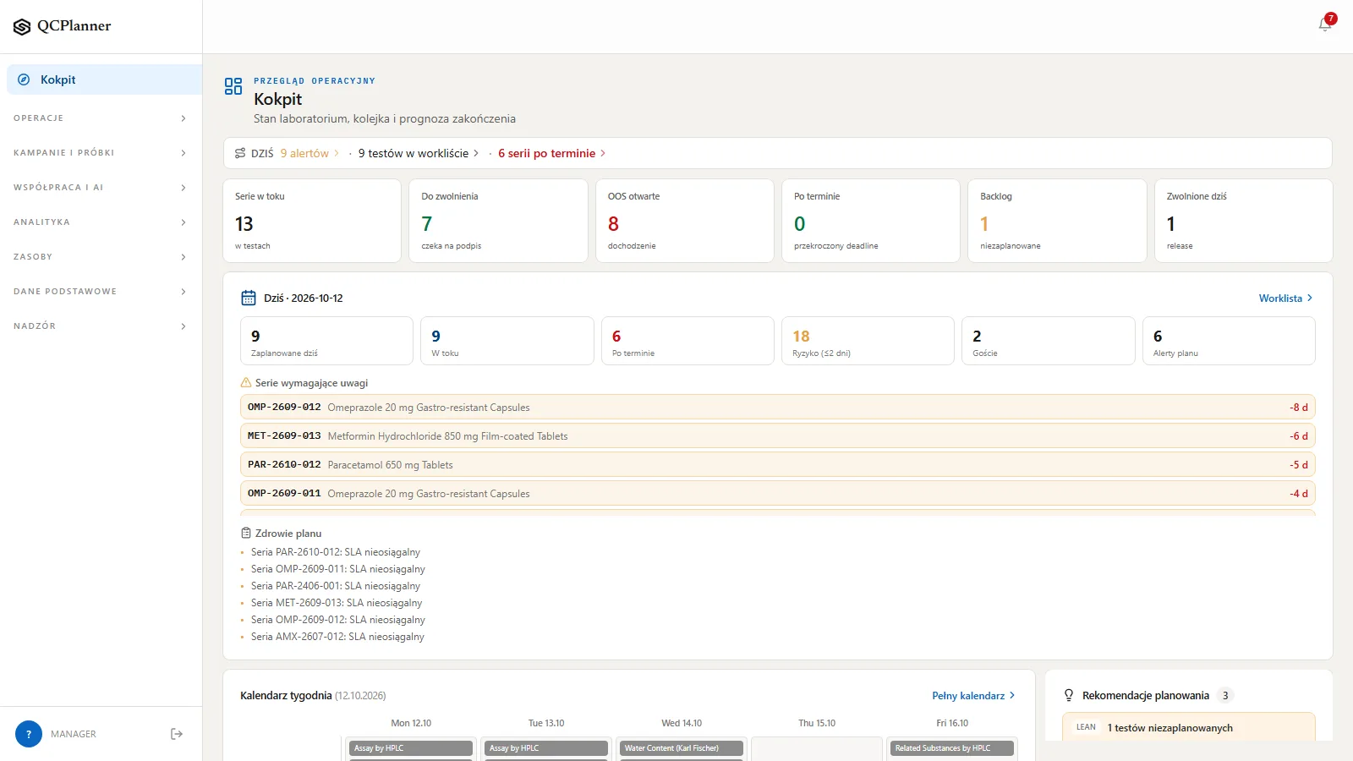Viewport: 1353px width, 761px height.
Task: Open batch row MET-2609-013
Action: pos(778,435)
